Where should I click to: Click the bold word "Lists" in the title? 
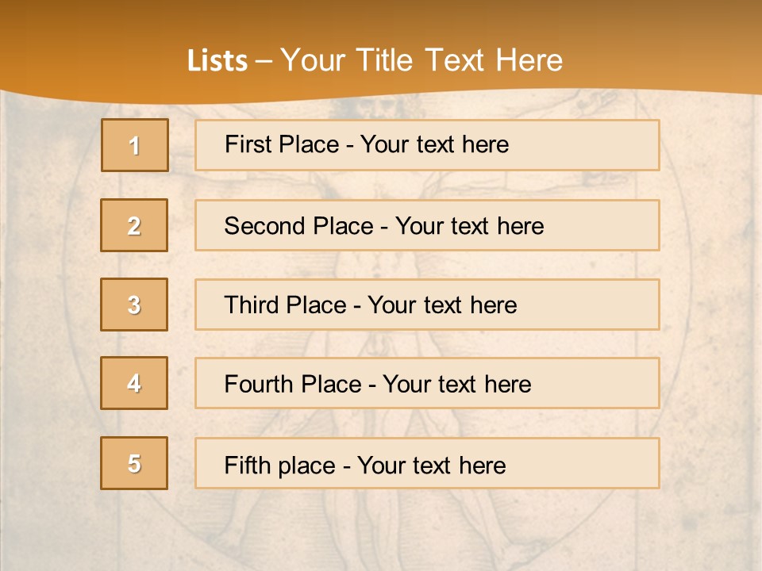[x=217, y=61]
